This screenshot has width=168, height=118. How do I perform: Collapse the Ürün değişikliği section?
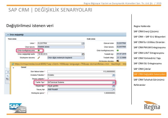click(x=8, y=35)
